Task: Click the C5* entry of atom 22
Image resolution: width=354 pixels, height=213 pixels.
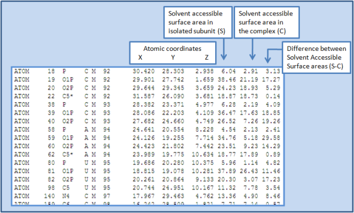Action: tap(67, 97)
